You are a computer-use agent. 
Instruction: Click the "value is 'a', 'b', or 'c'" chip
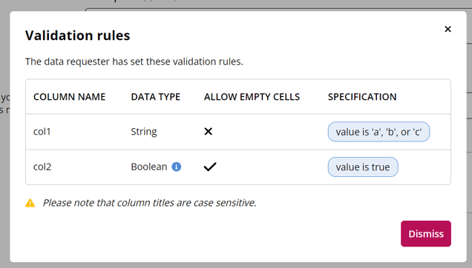click(378, 132)
